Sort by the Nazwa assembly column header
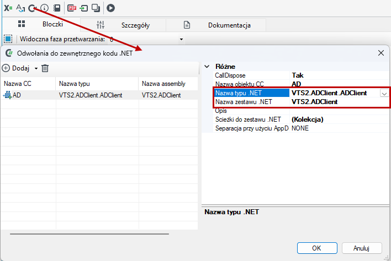This screenshot has height=261, width=391. pyautogui.click(x=168, y=84)
